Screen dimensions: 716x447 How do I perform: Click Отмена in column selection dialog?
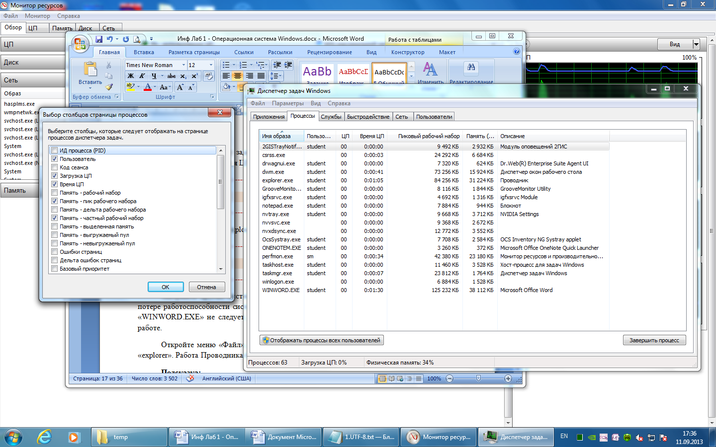[x=206, y=287]
